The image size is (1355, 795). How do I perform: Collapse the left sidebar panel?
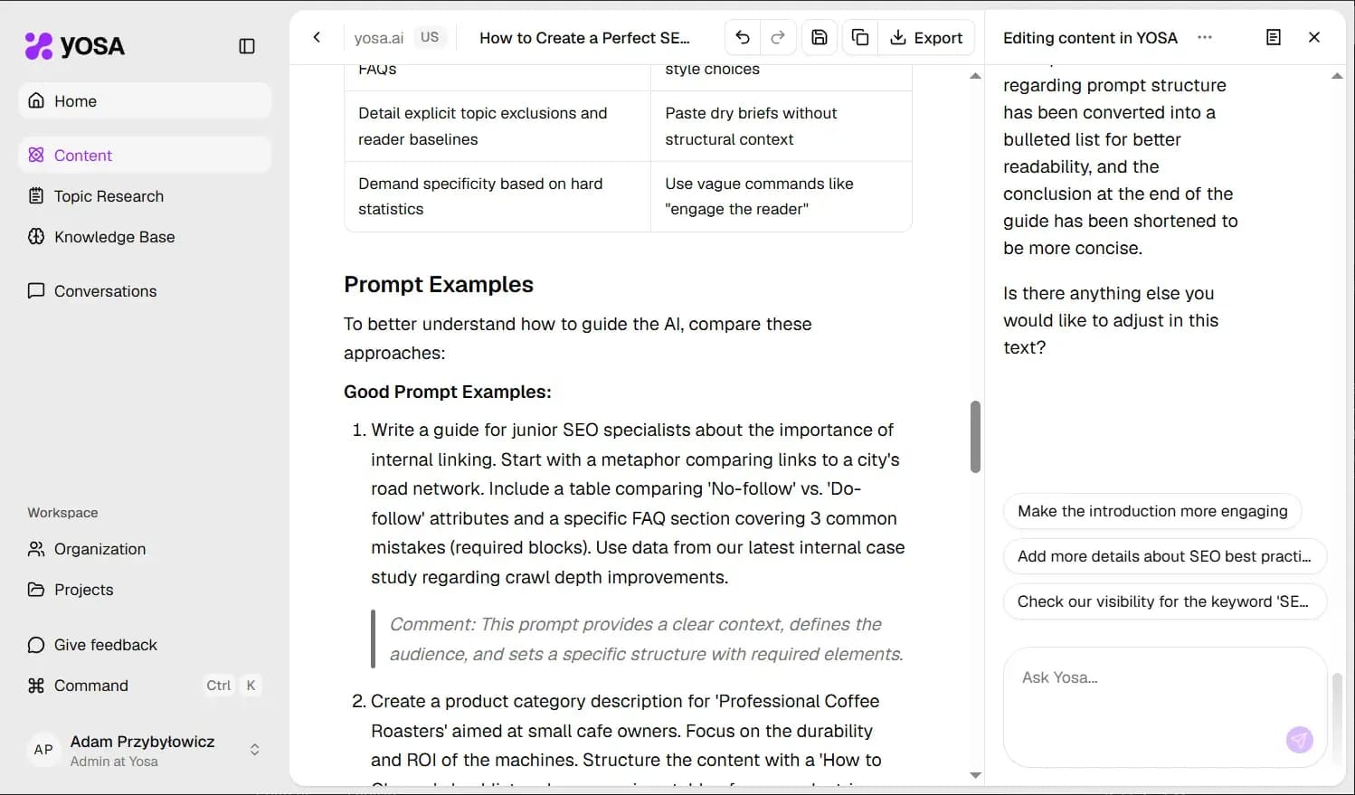(x=246, y=46)
